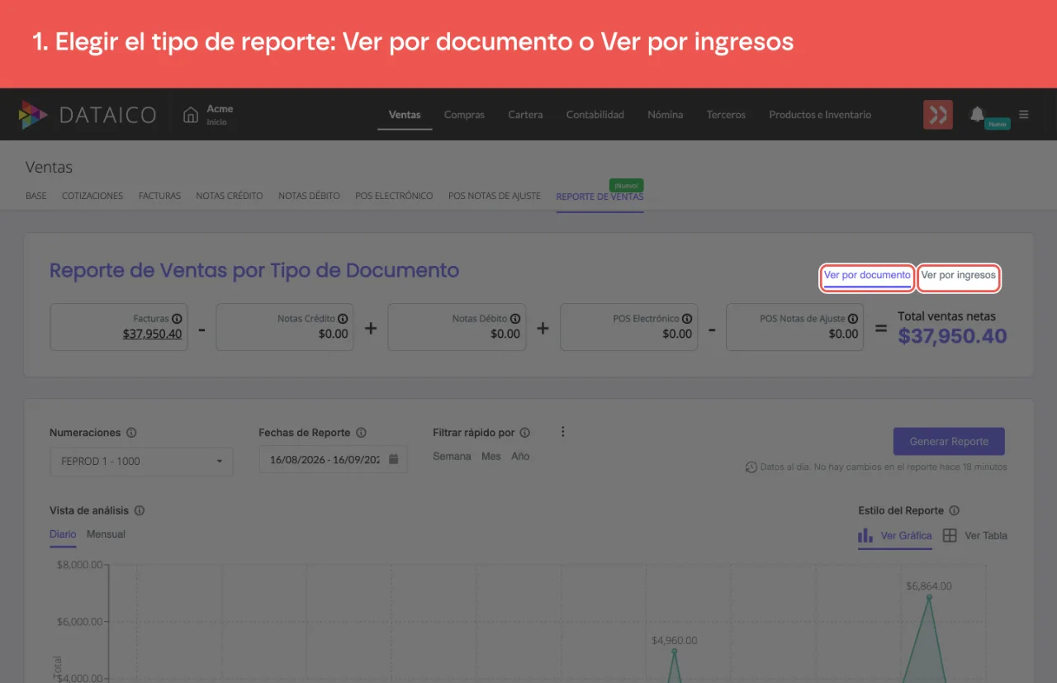
Task: Switch to the COTIZACIONES tab
Action: click(92, 196)
